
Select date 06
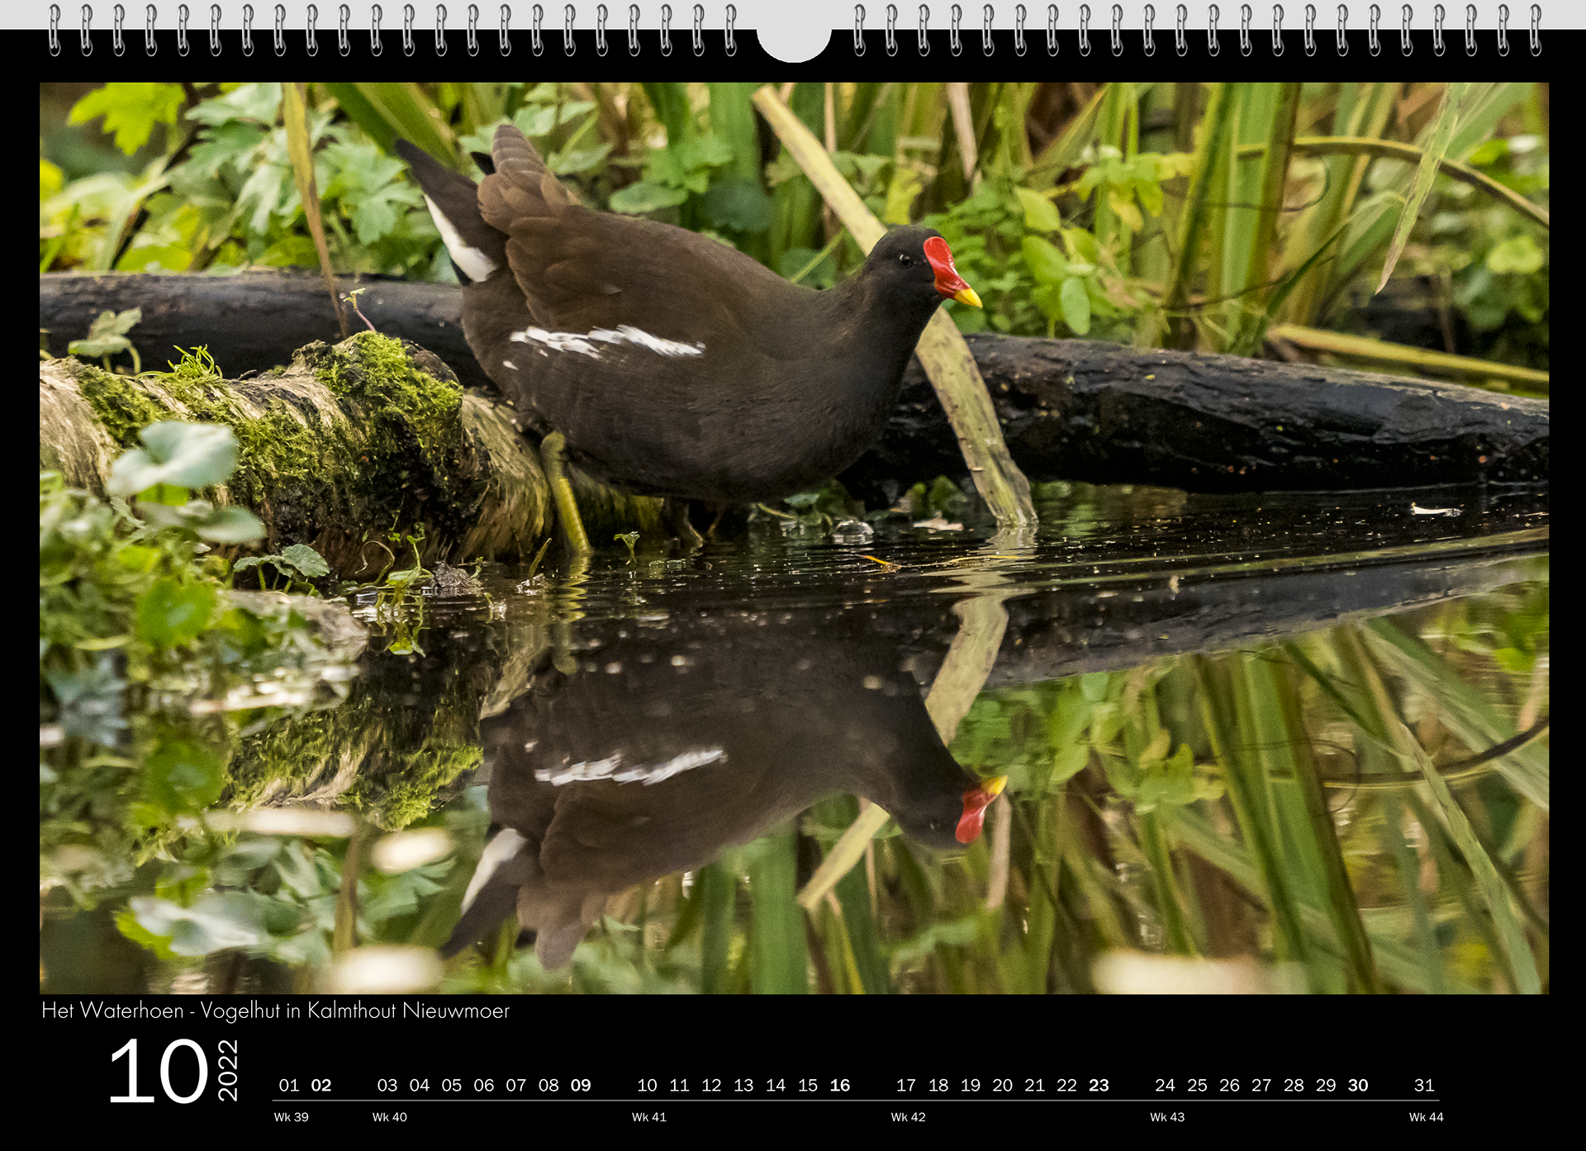[484, 1085]
